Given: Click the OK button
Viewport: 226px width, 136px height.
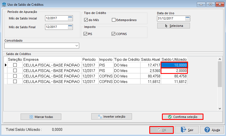Looking at the screenshot, I should [161, 130].
